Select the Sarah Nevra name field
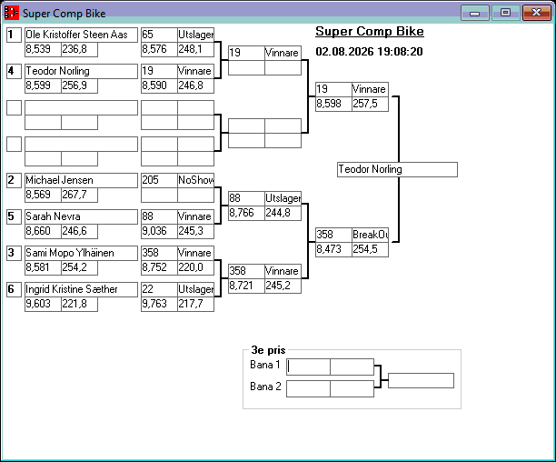The image size is (556, 462). click(x=81, y=216)
